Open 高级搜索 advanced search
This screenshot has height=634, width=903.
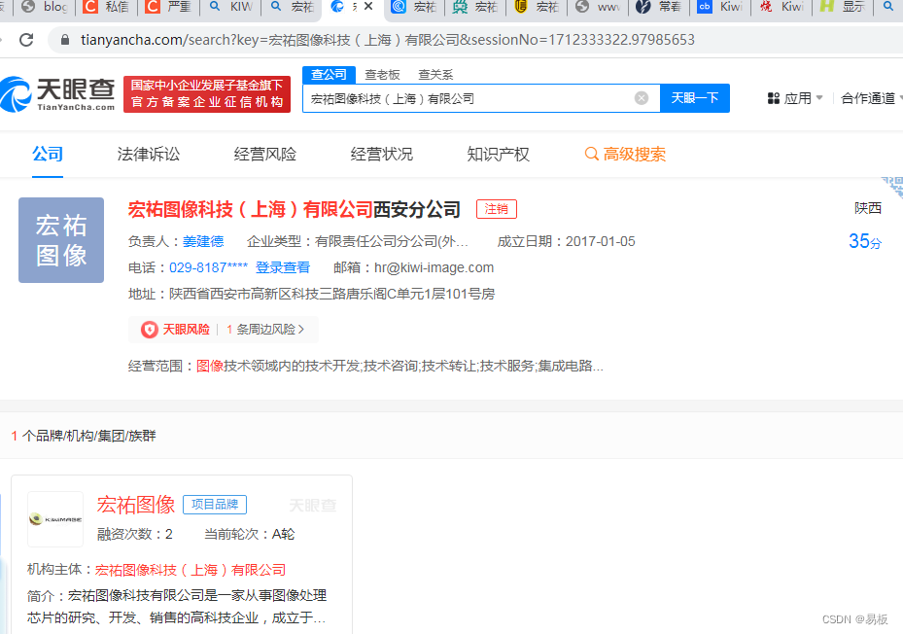tap(625, 154)
